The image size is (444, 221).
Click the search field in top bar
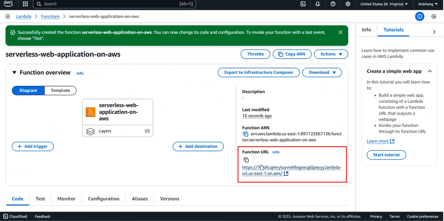coord(115,4)
